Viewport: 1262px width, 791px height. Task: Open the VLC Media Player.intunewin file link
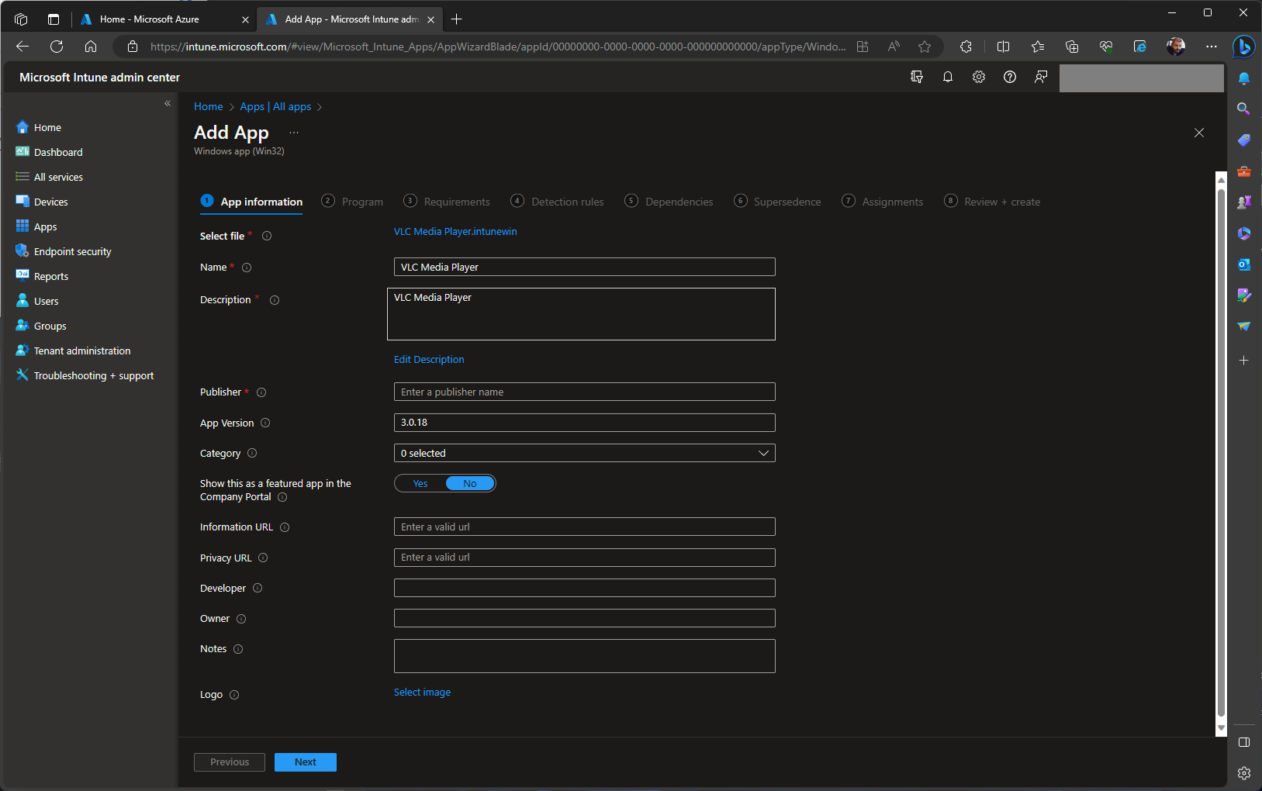tap(455, 232)
